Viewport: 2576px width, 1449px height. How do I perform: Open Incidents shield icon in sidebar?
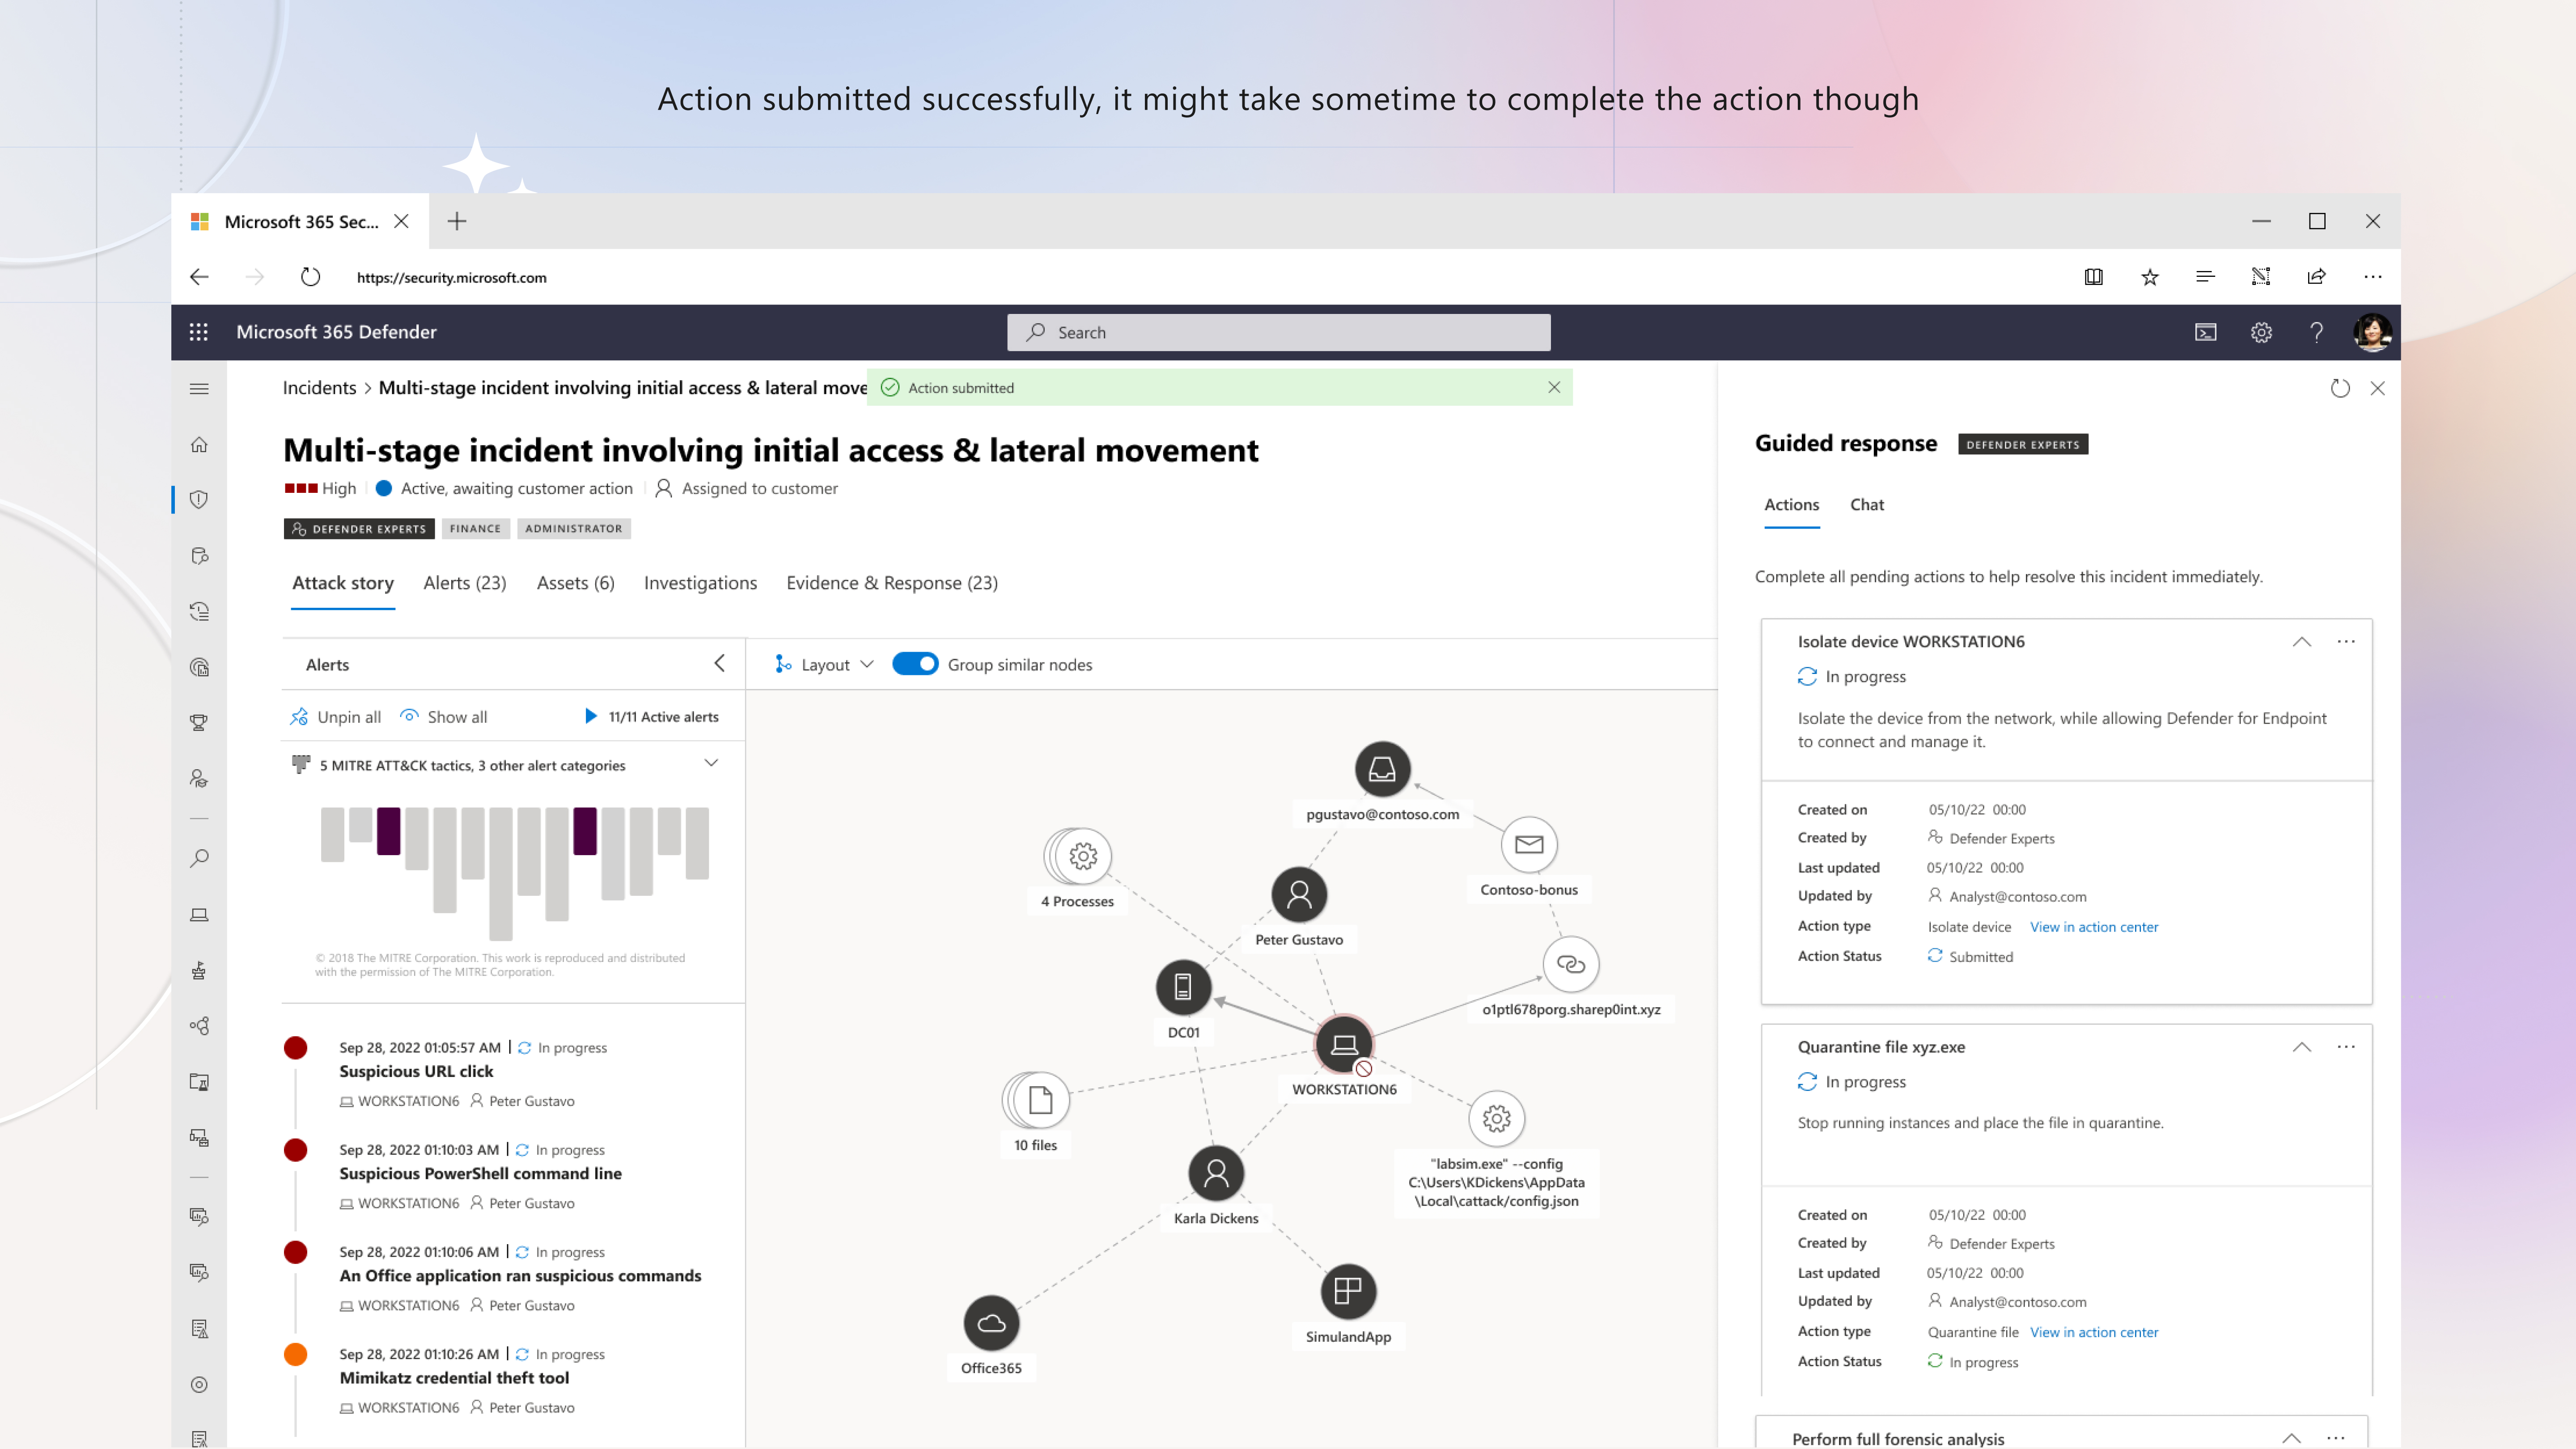[x=199, y=499]
